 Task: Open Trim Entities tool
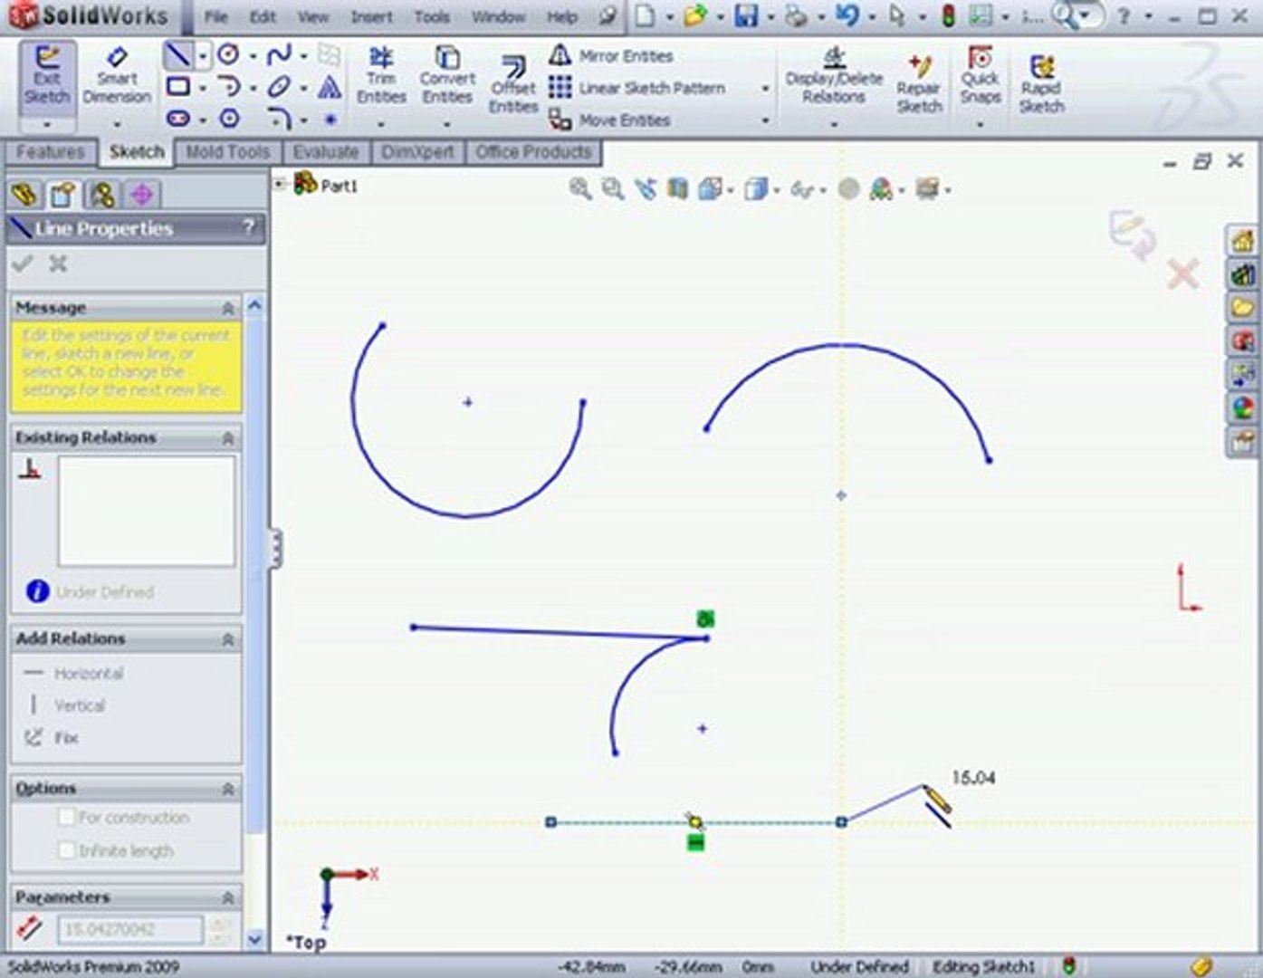(x=381, y=76)
